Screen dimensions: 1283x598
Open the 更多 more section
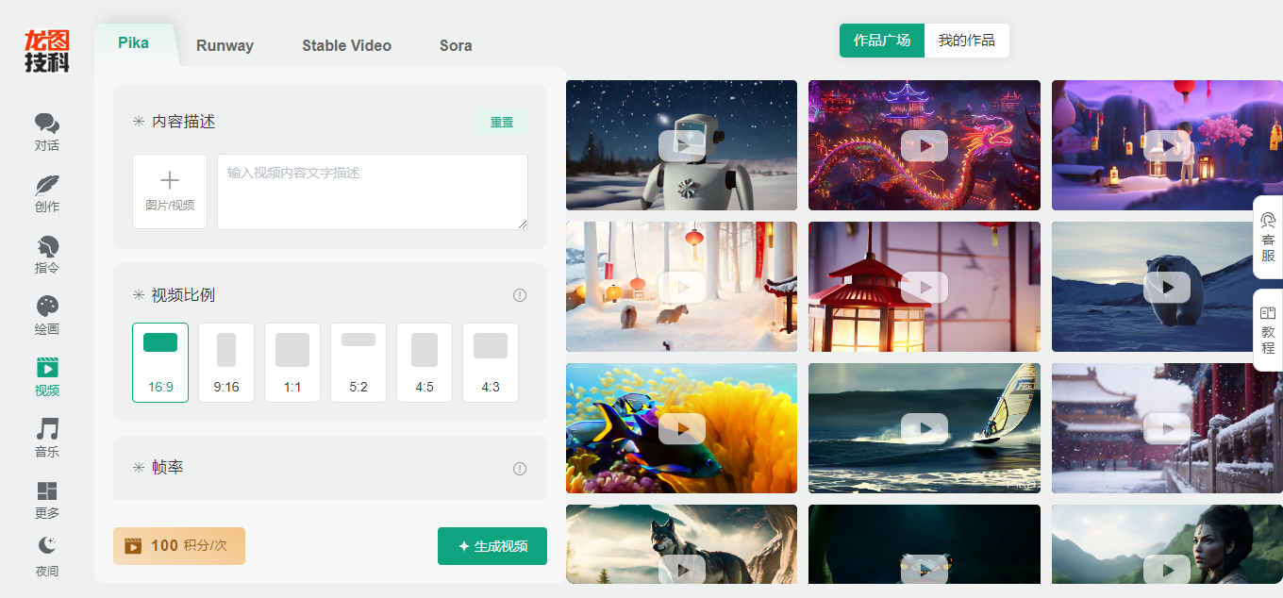[x=47, y=500]
